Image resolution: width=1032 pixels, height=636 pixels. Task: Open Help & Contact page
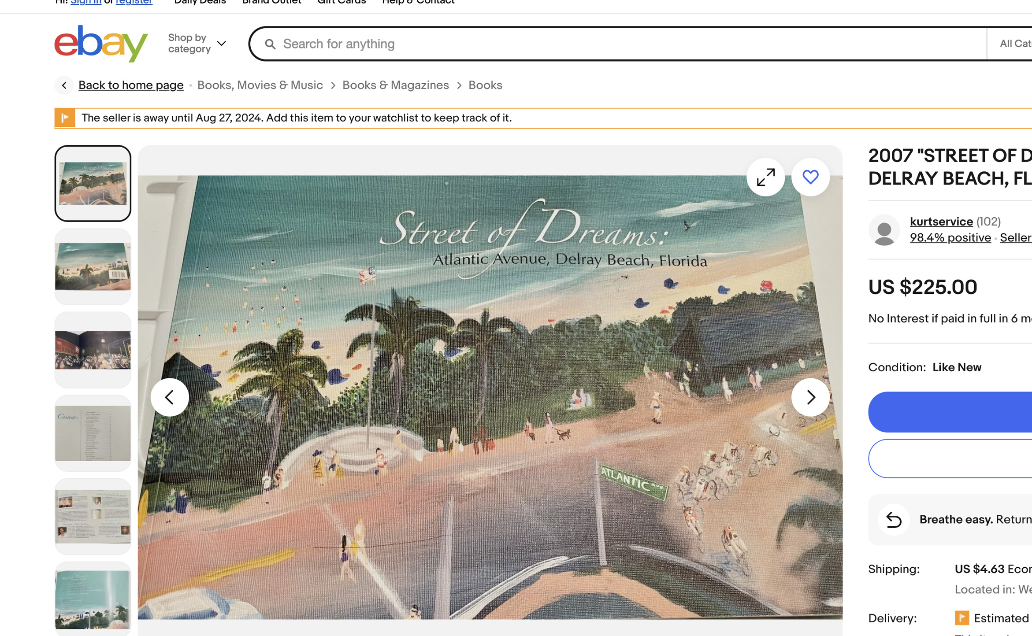pos(418,2)
